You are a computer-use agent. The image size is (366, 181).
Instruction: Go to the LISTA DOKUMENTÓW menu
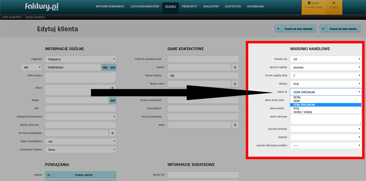[x=145, y=6]
